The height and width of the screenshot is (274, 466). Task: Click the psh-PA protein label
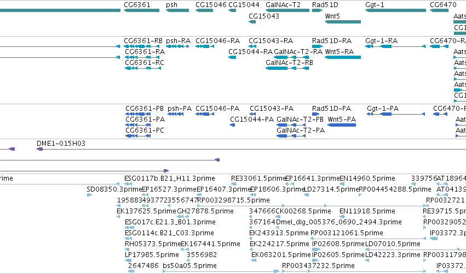click(180, 109)
